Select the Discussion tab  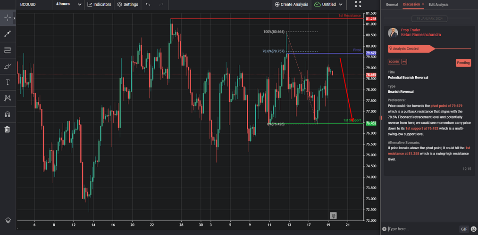tap(411, 4)
